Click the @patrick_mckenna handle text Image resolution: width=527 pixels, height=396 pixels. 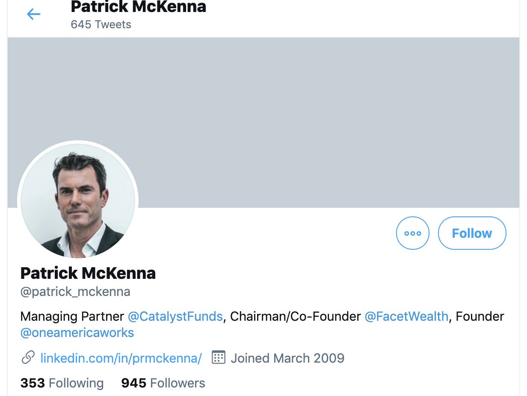click(x=75, y=292)
